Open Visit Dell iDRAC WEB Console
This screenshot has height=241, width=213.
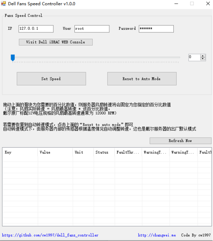pyautogui.click(x=56, y=42)
